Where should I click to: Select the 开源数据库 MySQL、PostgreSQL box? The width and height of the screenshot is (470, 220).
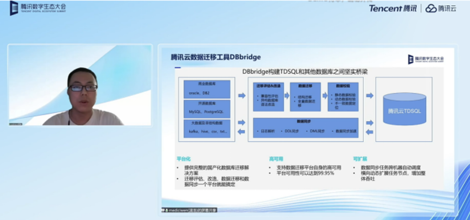(207, 109)
